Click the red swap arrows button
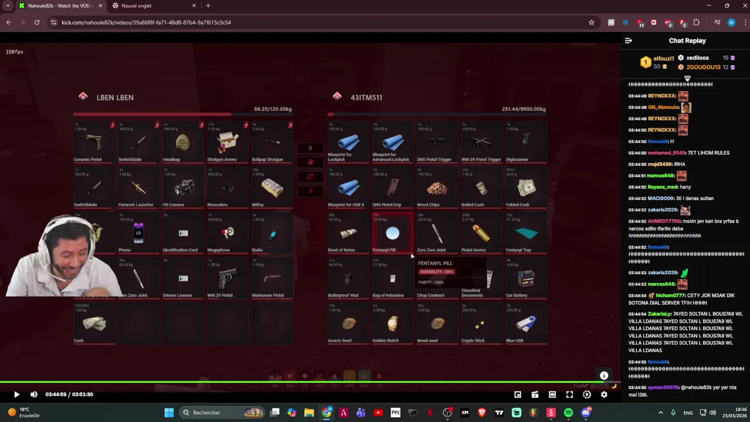Viewport: 750px width, 422px height. 310,176
